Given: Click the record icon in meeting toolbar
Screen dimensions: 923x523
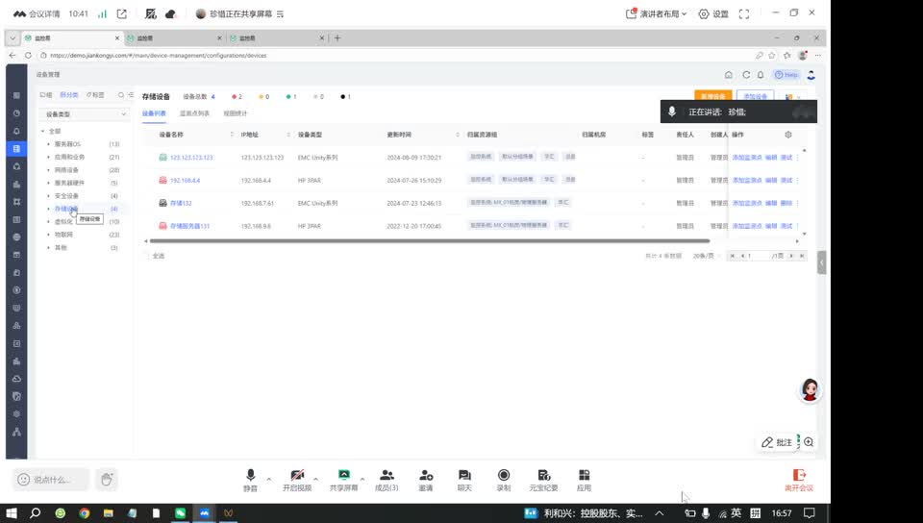Looking at the screenshot, I should coord(503,476).
